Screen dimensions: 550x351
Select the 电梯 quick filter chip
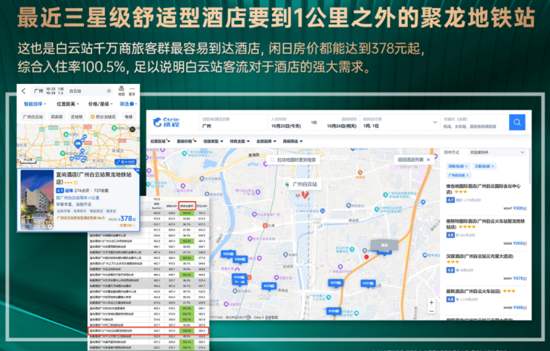[129, 117]
